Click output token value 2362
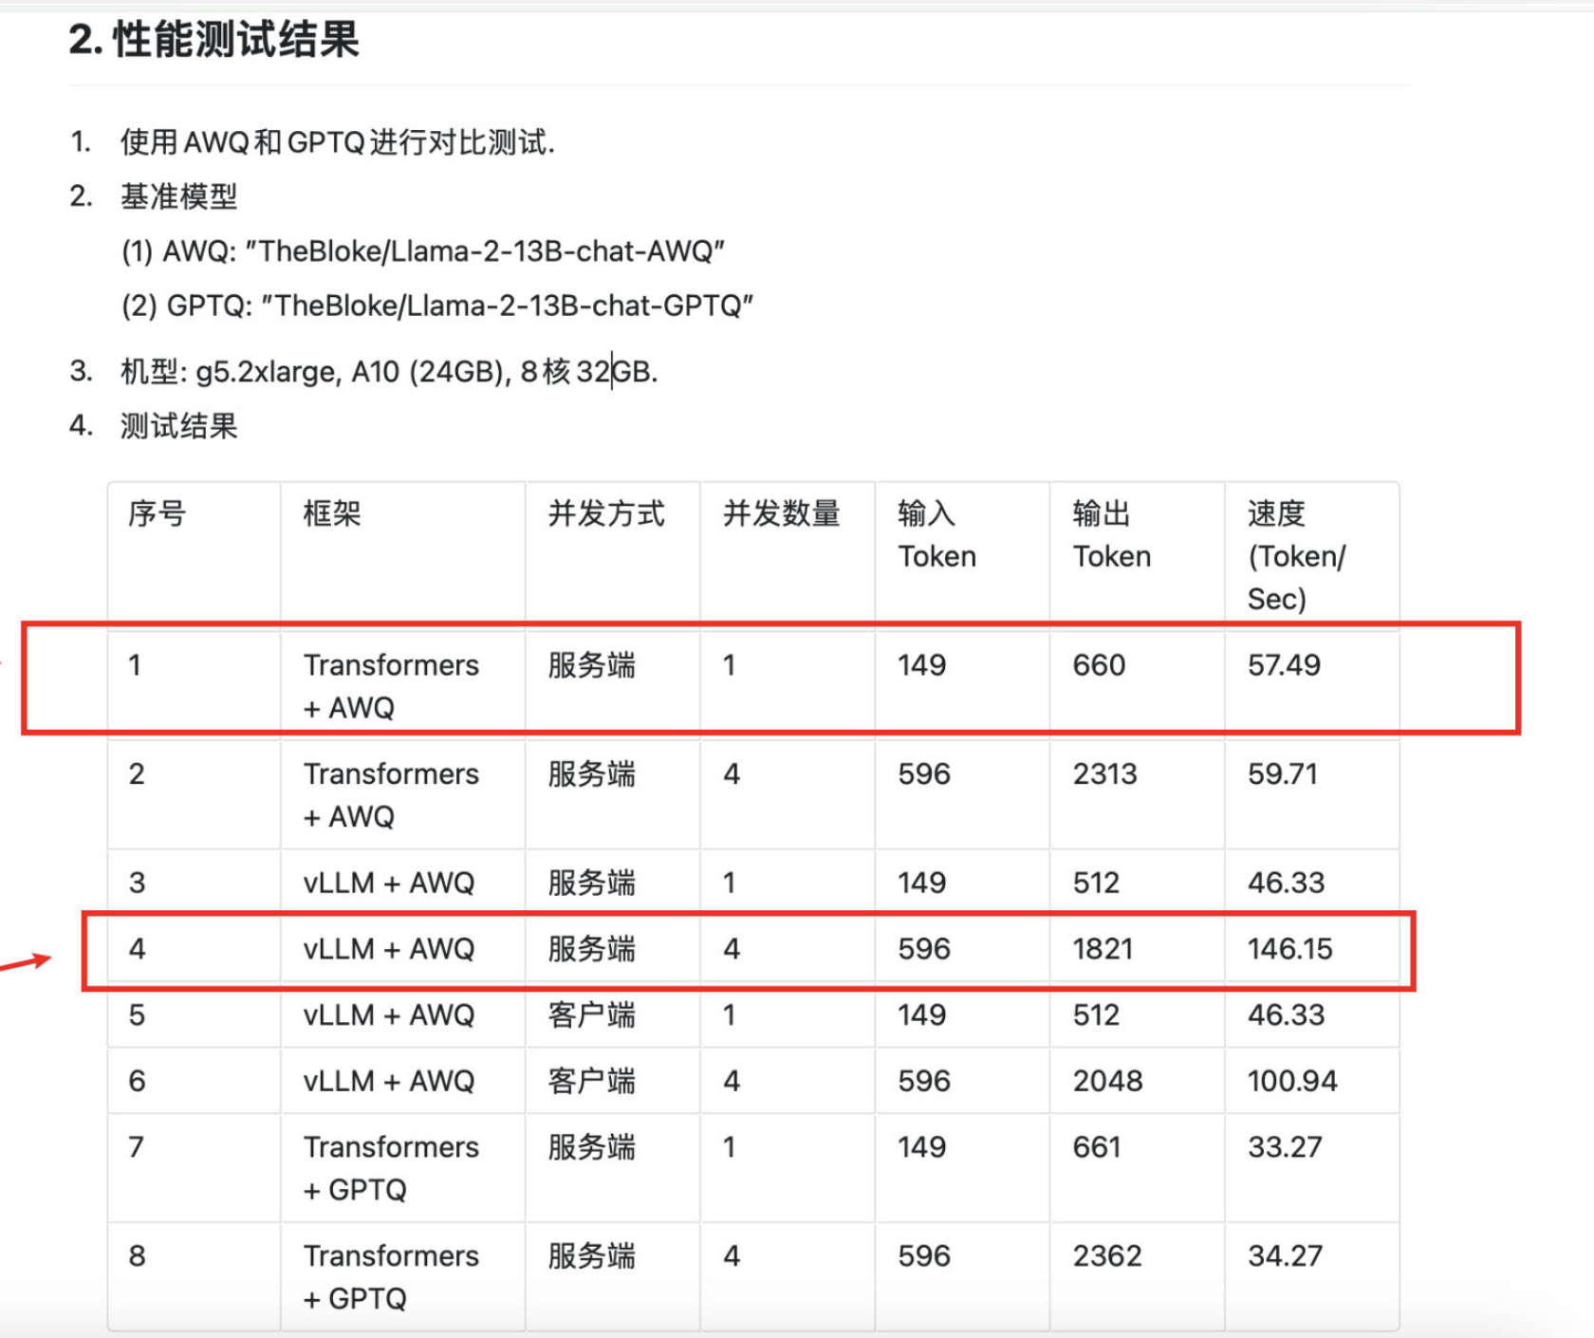1594x1338 pixels. [x=1107, y=1256]
